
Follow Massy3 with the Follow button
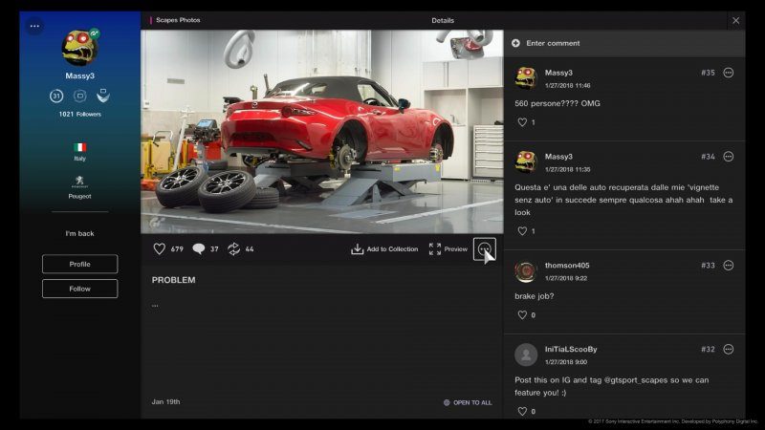[79, 289]
